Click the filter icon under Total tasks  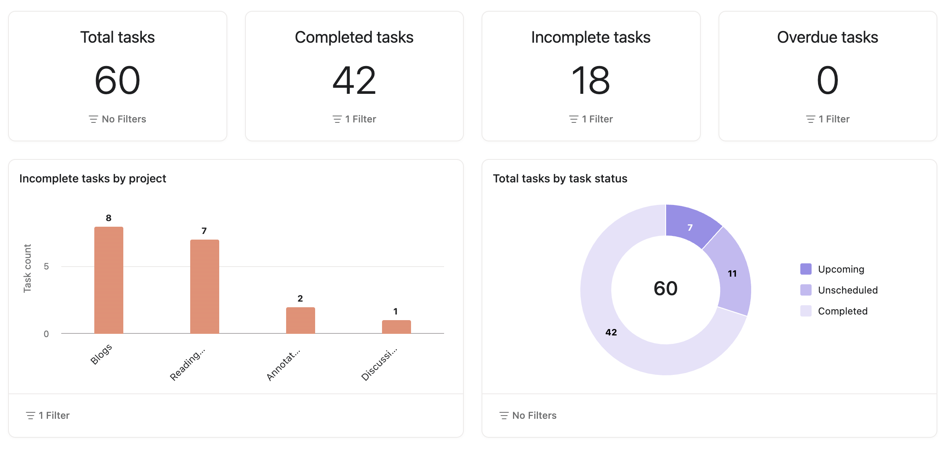coord(93,119)
